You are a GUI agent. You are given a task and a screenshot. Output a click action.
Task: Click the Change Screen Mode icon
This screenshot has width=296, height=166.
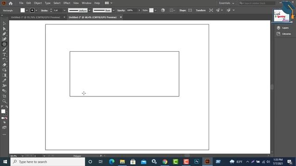pyautogui.click(x=4, y=128)
